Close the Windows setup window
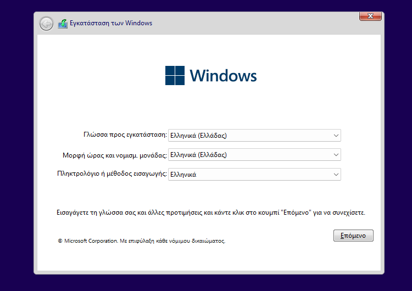The image size is (412, 291). [370, 16]
